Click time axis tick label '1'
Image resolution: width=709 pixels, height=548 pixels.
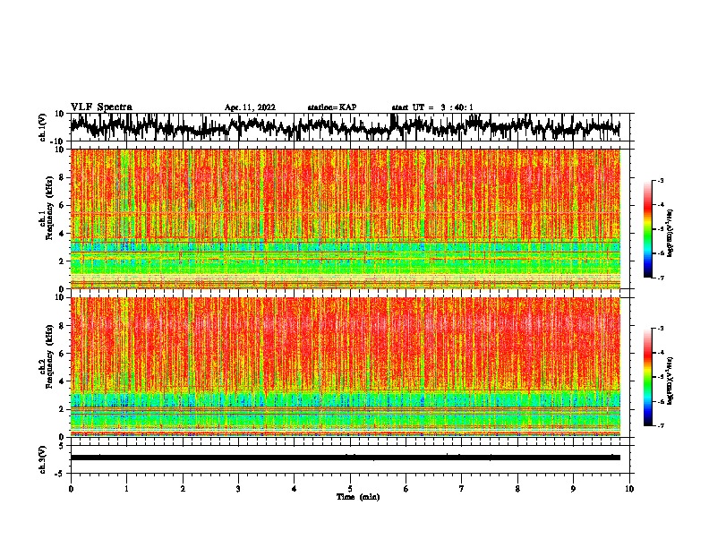click(x=126, y=489)
